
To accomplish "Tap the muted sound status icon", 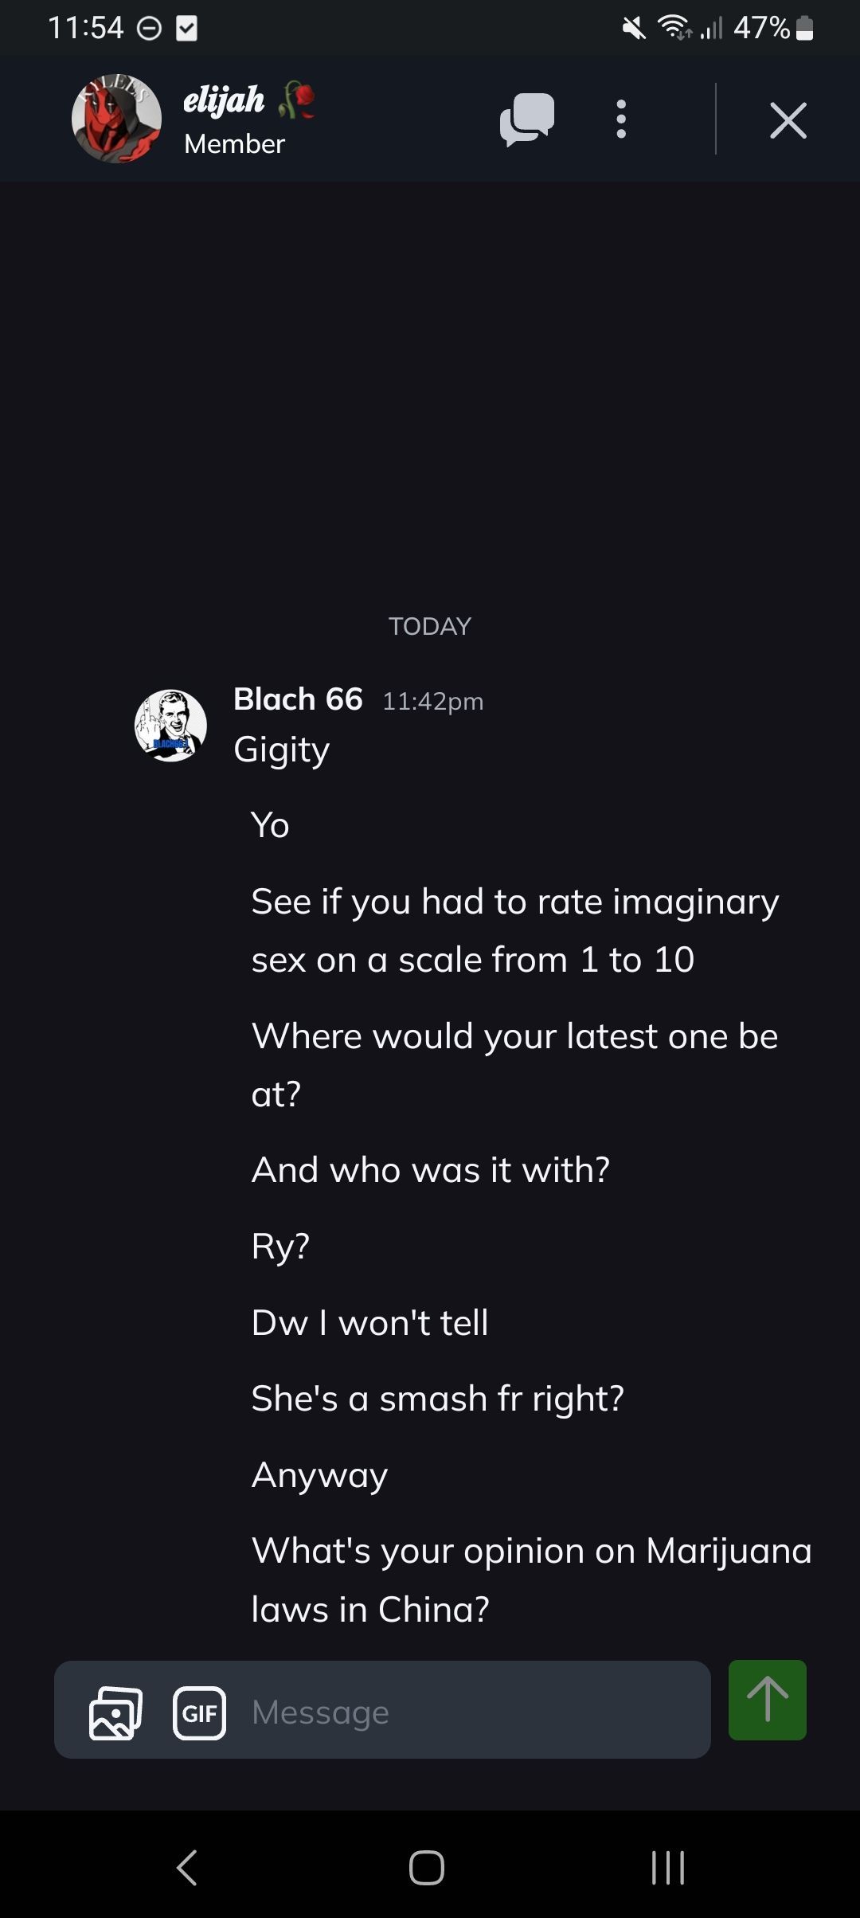I will click(x=634, y=29).
